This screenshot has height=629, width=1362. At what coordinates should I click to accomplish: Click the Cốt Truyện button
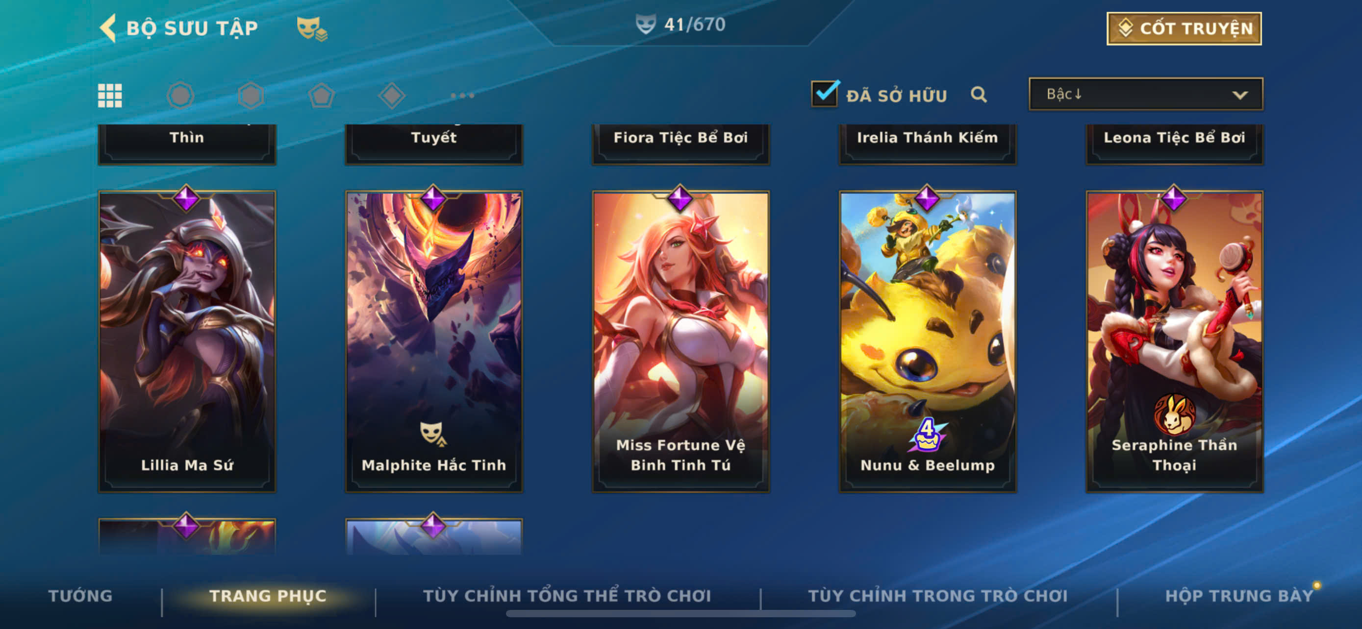pyautogui.click(x=1184, y=28)
